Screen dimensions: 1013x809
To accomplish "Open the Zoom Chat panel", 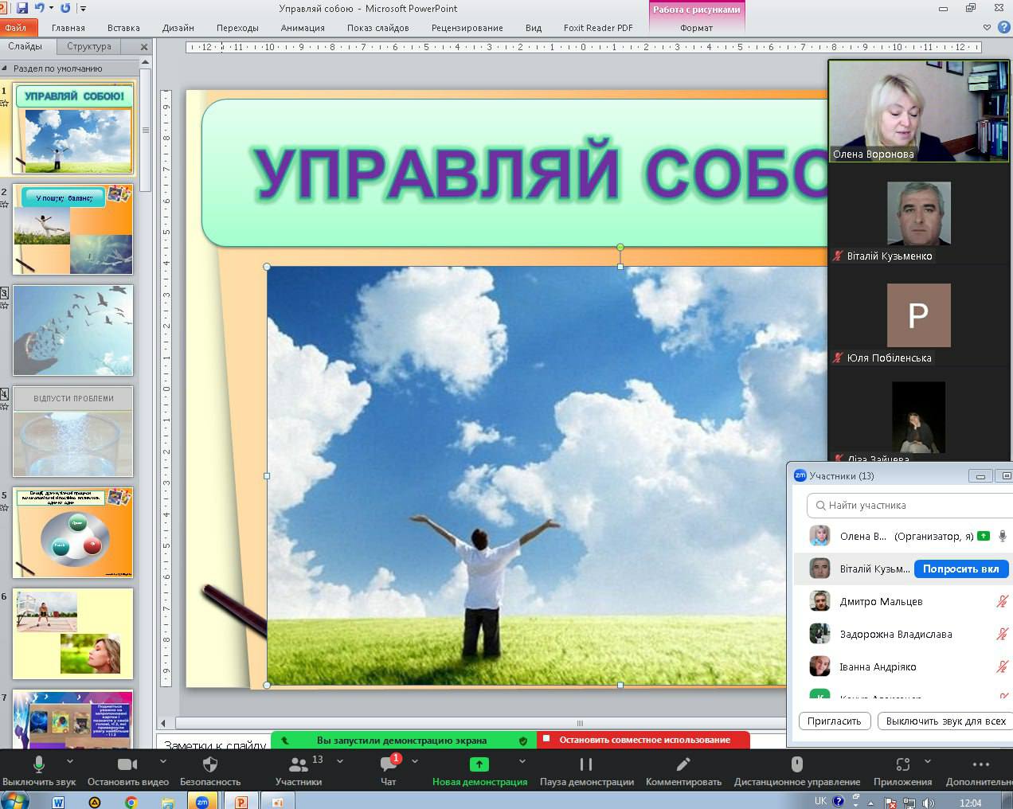I will [389, 765].
